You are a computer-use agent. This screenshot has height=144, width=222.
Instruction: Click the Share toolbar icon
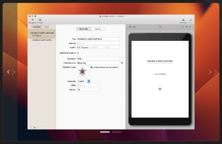pos(190,21)
